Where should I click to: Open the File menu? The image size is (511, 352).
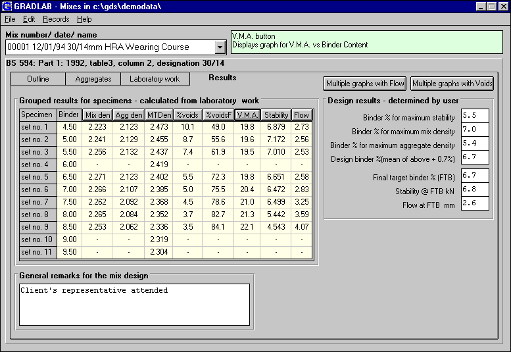10,19
